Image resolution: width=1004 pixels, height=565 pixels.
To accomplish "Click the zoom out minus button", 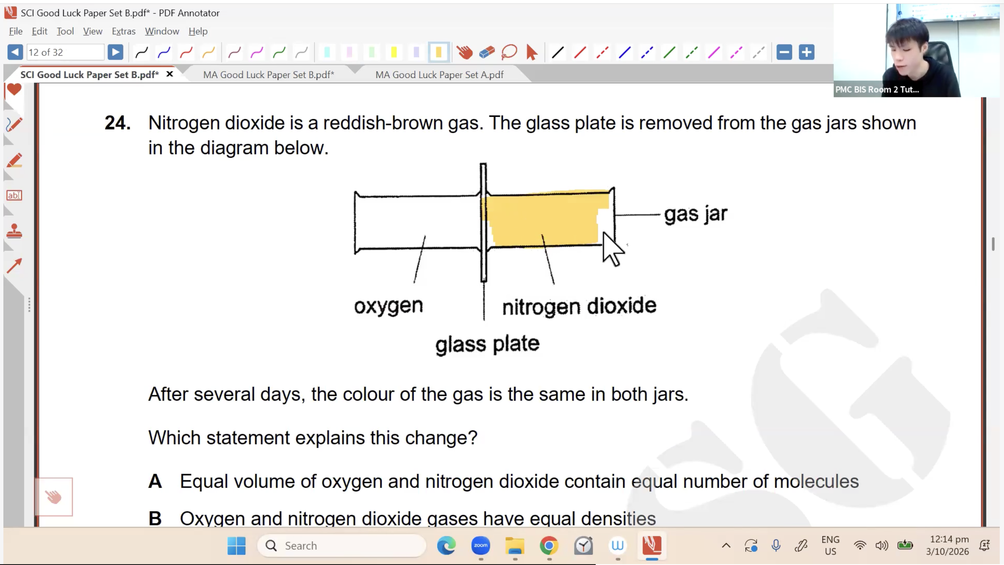I will coord(784,53).
